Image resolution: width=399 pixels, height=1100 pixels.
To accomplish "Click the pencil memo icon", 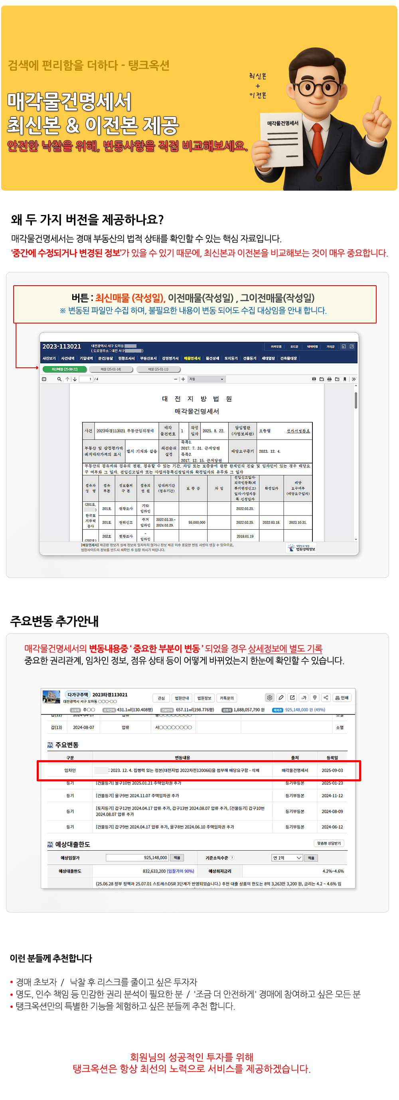I will tap(281, 698).
